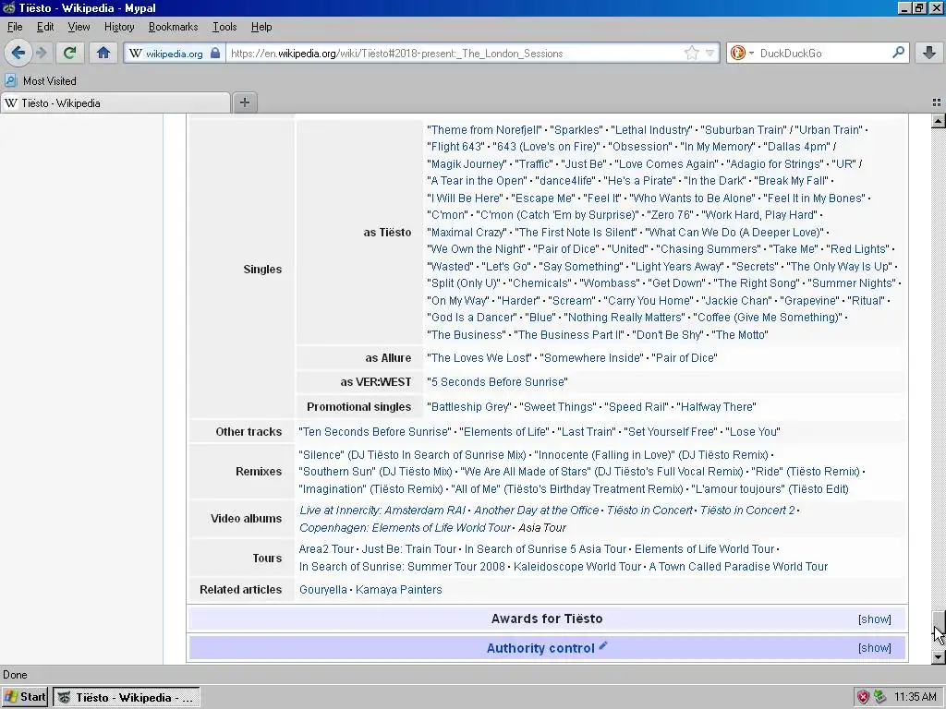Open A Town Called Paradise World Tour link

738,567
